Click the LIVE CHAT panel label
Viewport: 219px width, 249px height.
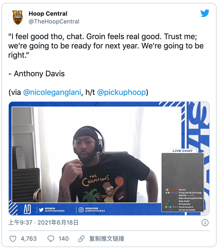182,151
